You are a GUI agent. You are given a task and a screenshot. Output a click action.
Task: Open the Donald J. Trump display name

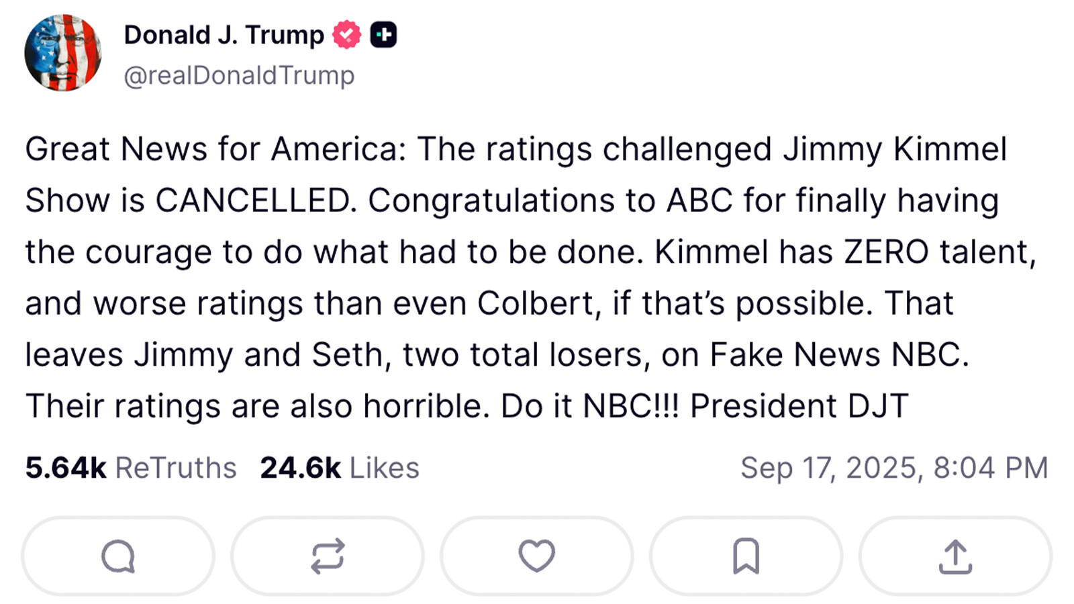coord(224,35)
